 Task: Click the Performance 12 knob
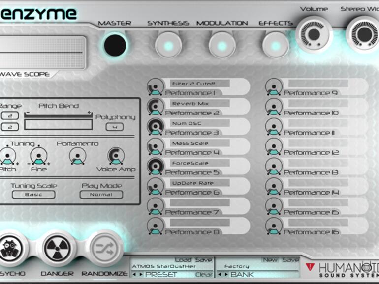tap(274, 146)
